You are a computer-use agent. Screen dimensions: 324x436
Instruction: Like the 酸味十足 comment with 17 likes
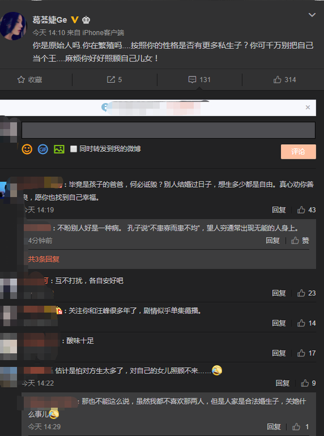306,353
